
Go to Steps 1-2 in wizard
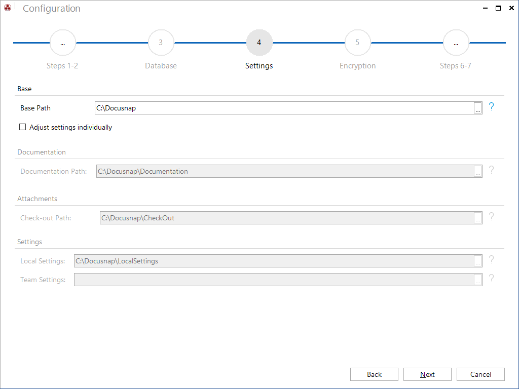pos(62,43)
